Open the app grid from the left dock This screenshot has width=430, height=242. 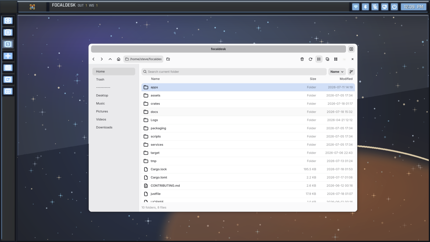8,33
